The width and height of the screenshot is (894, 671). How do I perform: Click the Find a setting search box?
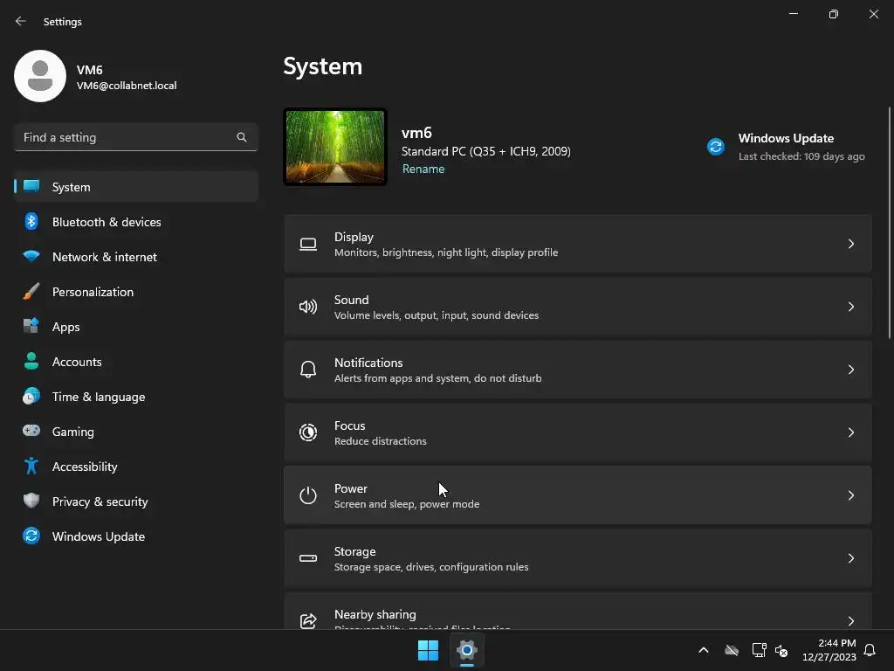tap(135, 137)
